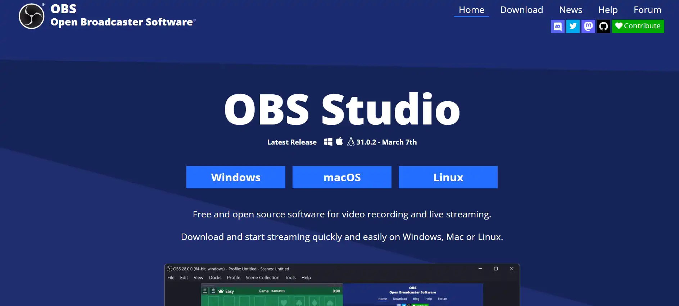Open the Download page from top navigation
This screenshot has width=679, height=306.
521,10
